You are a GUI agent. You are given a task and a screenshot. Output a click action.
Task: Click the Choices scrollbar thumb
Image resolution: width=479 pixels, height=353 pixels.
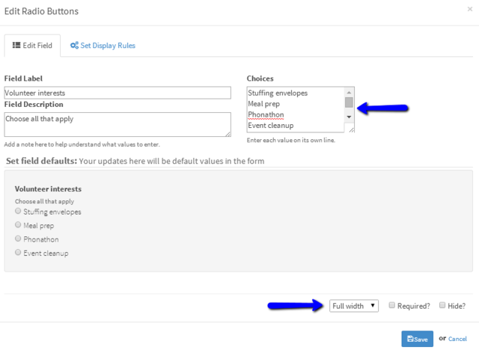349,102
